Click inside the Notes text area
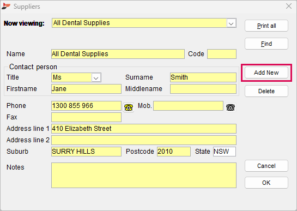The width and height of the screenshot is (297, 211). click(144, 175)
